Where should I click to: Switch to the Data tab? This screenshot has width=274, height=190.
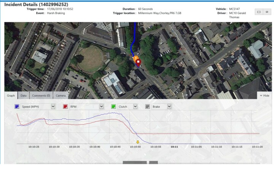(x=24, y=96)
